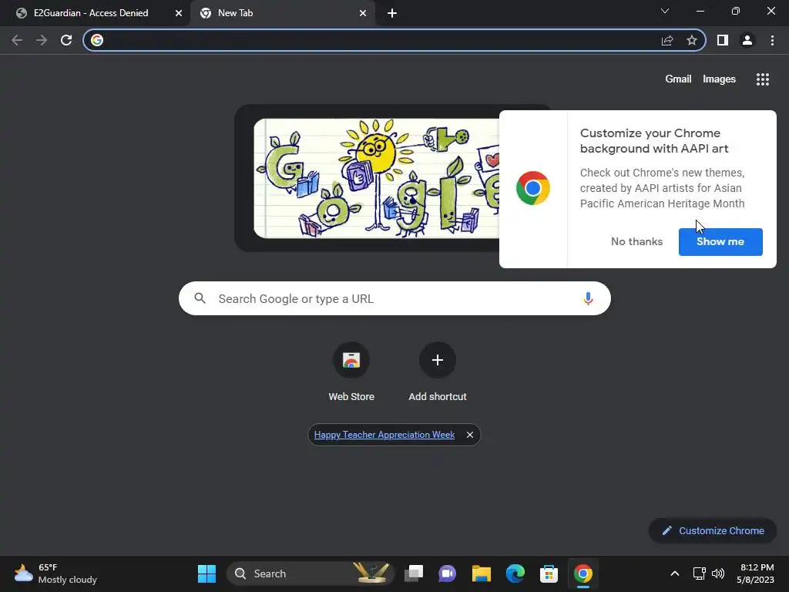
Task: Open File Explorer from the taskbar
Action: tap(481, 573)
